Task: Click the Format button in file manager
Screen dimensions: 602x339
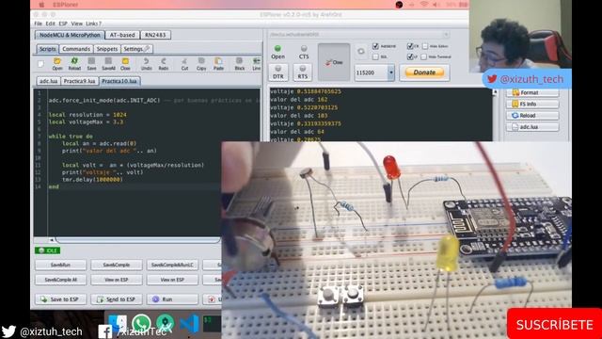Action: pyautogui.click(x=532, y=92)
